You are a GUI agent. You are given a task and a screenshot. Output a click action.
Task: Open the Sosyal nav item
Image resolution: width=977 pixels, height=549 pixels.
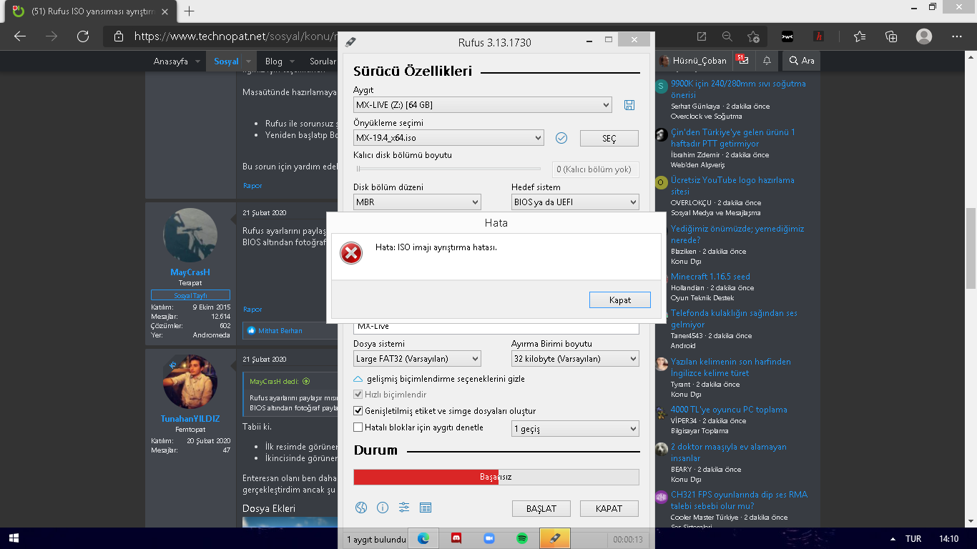pyautogui.click(x=226, y=61)
